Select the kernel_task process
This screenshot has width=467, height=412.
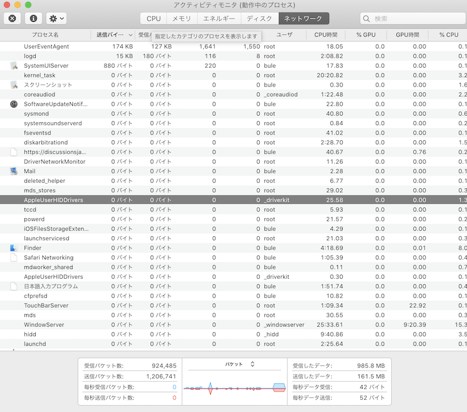click(233, 75)
